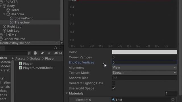This screenshot has height=102, width=182.
Task: Click the End Cap Vertices input field
Action: tap(144, 62)
